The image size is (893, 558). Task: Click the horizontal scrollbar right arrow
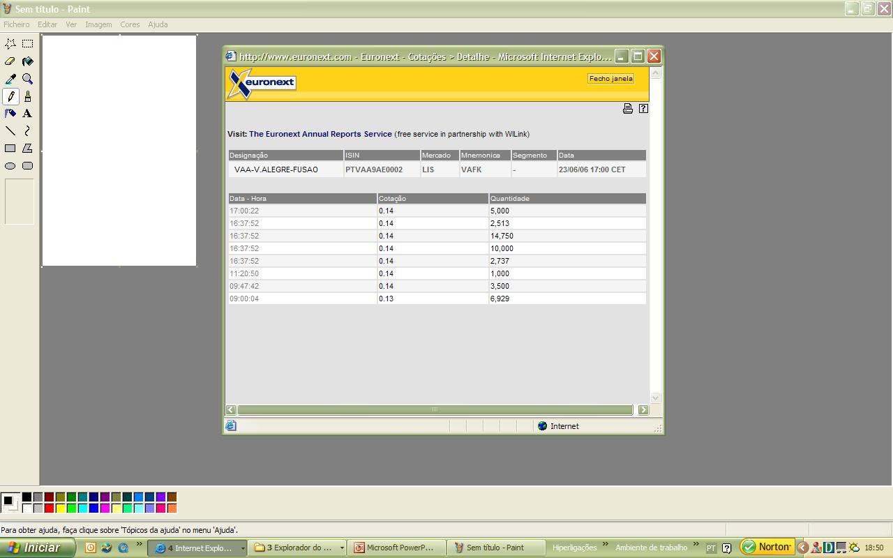[643, 410]
